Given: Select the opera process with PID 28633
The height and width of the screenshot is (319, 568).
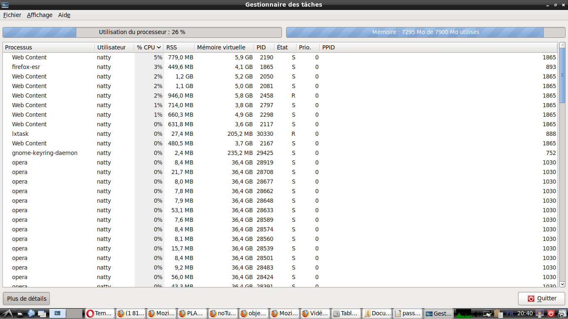Looking at the screenshot, I should point(280,210).
